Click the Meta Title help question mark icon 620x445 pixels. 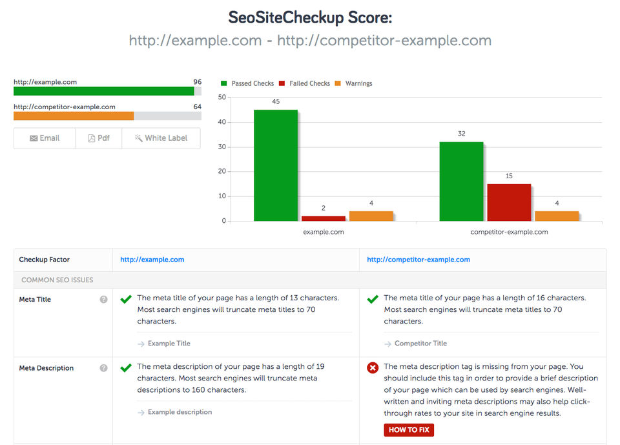103,300
